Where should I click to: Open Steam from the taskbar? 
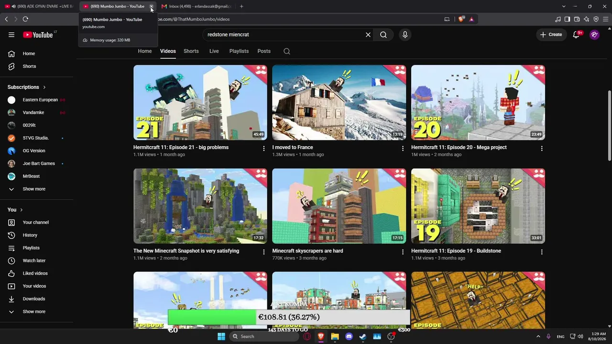(363, 336)
